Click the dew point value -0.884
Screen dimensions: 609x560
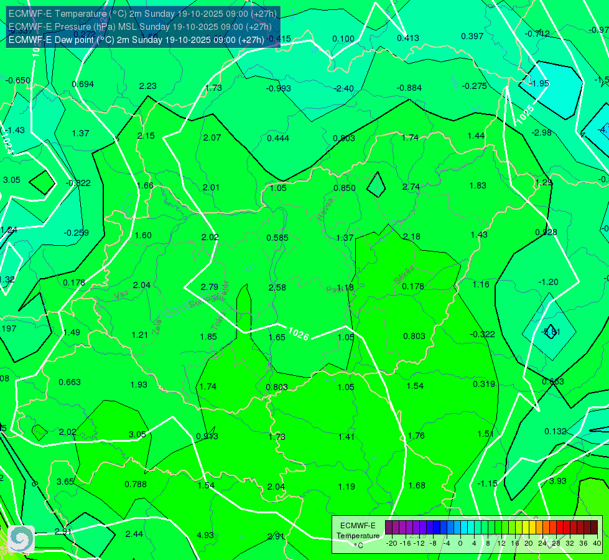(x=409, y=88)
